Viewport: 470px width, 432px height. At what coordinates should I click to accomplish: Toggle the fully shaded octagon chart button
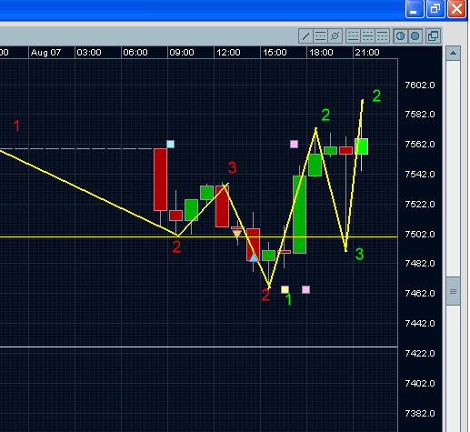(x=415, y=36)
